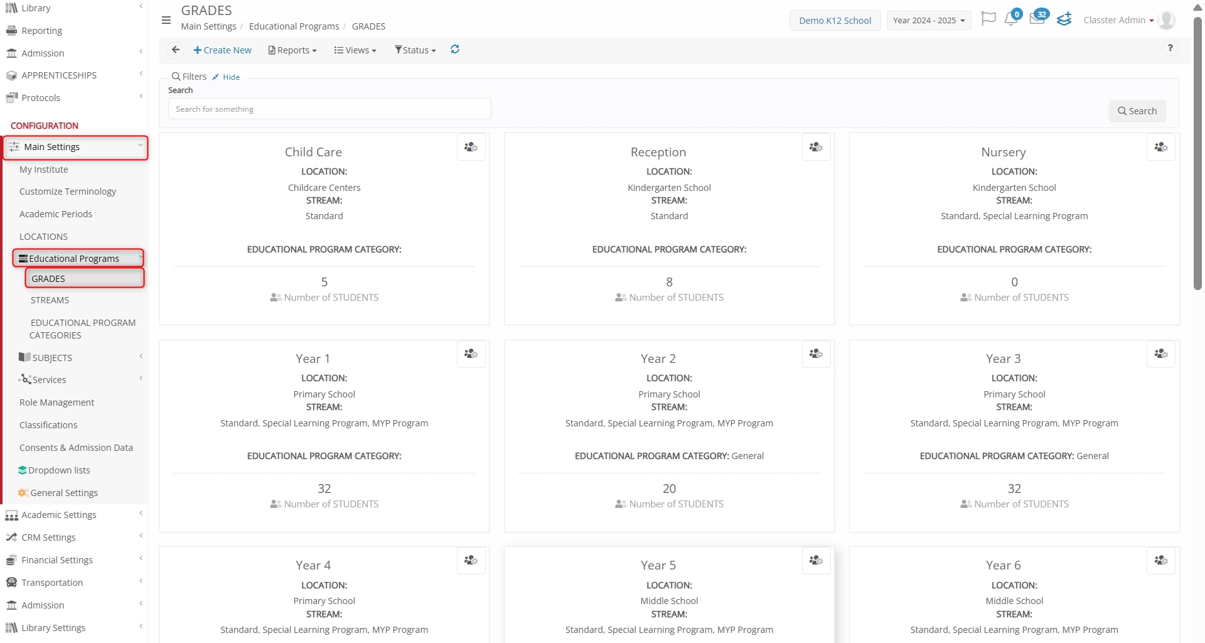This screenshot has width=1205, height=643.
Task: Refresh the grades list
Action: [x=455, y=49]
